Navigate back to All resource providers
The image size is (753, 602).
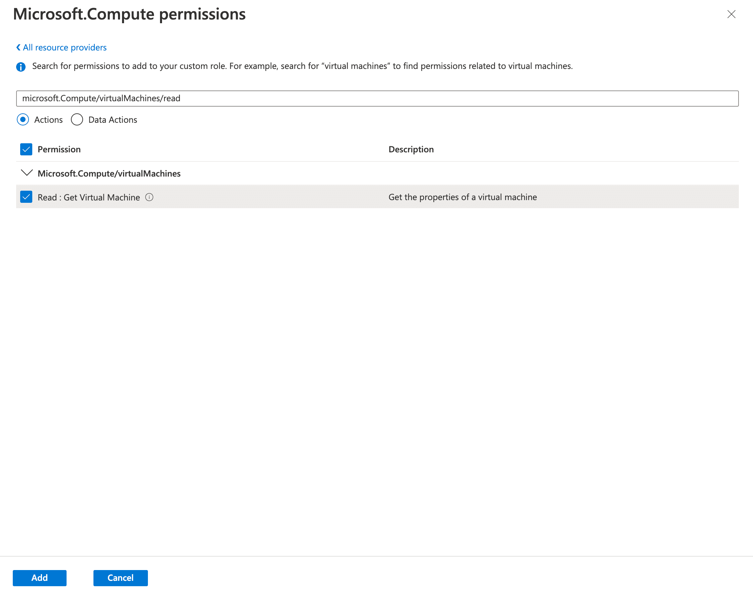62,47
